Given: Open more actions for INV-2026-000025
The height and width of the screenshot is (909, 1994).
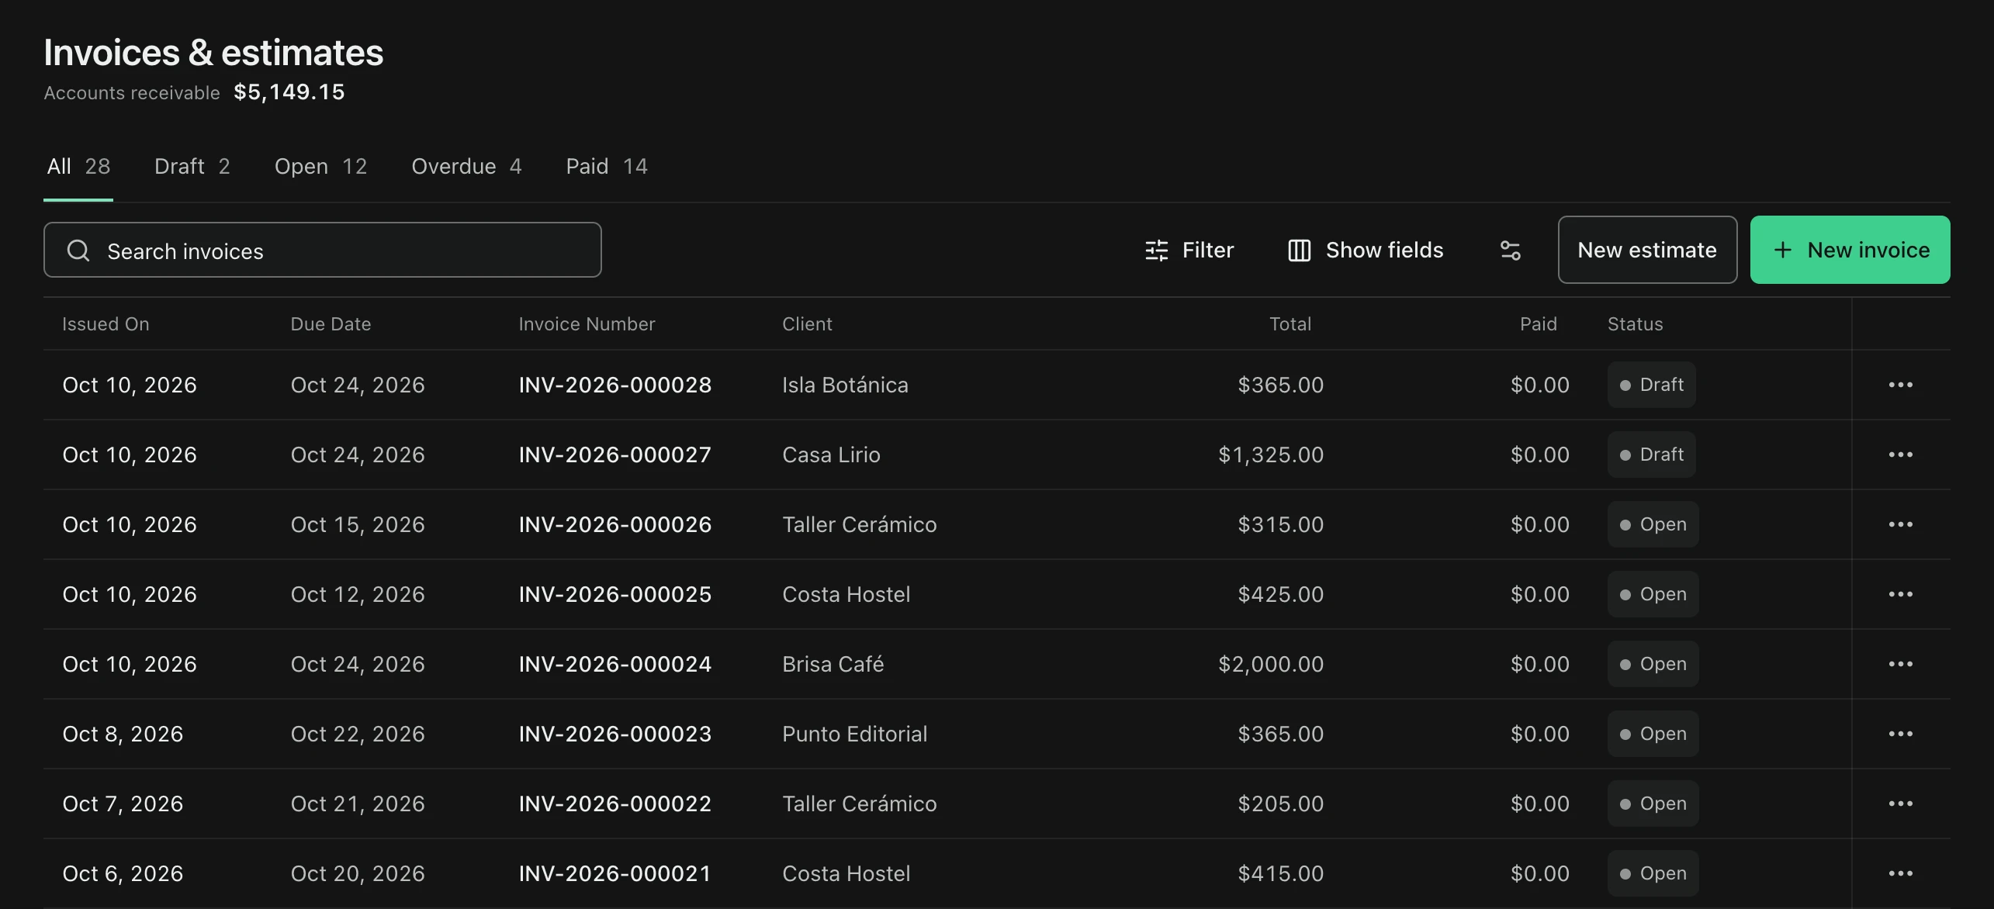Looking at the screenshot, I should (1900, 594).
